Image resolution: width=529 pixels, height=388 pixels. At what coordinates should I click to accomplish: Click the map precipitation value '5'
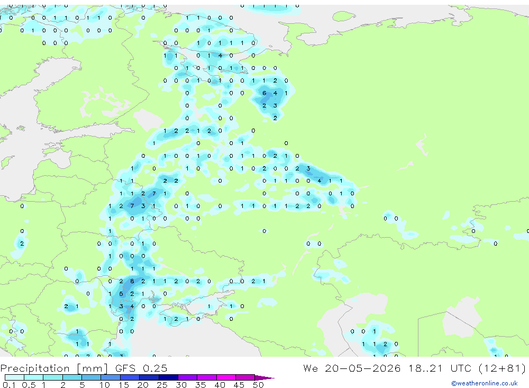(x=121, y=294)
